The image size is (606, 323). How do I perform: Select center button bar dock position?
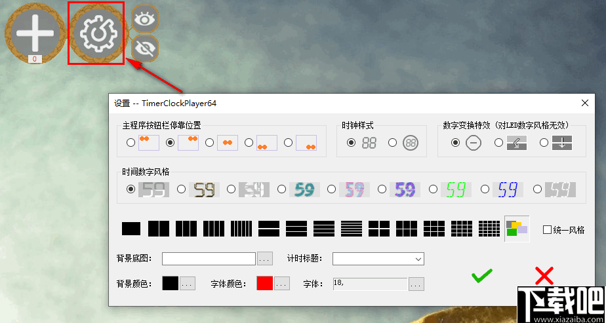pyautogui.click(x=209, y=143)
